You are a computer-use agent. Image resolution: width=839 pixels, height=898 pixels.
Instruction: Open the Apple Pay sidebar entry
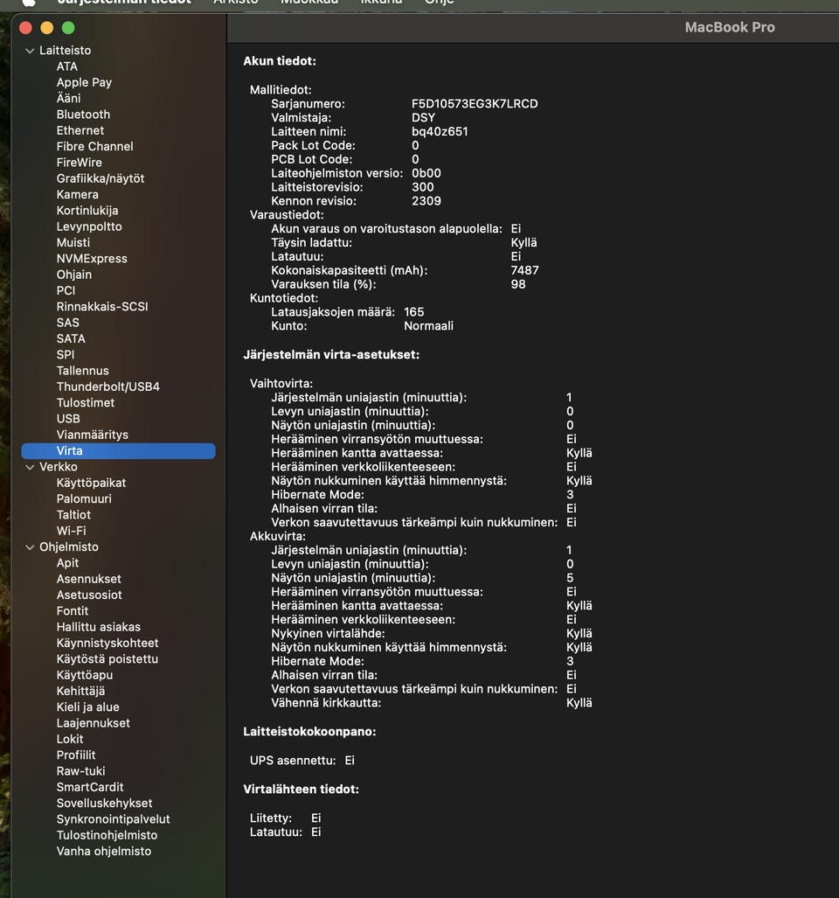(84, 82)
